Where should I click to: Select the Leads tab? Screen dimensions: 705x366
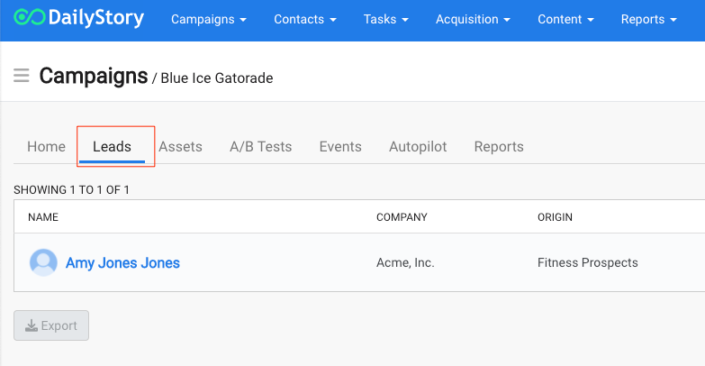[112, 147]
